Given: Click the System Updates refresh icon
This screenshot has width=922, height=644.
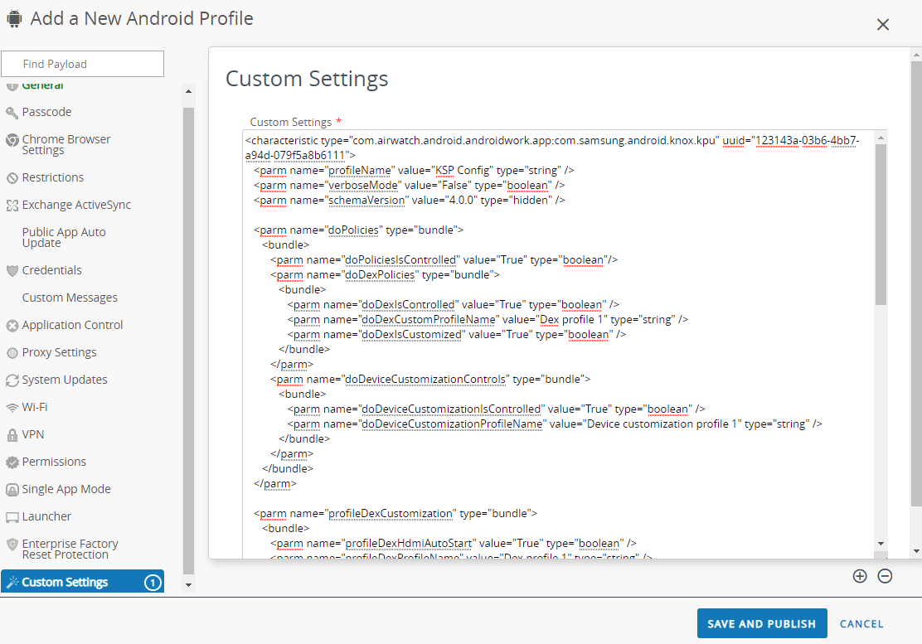Looking at the screenshot, I should coord(12,380).
